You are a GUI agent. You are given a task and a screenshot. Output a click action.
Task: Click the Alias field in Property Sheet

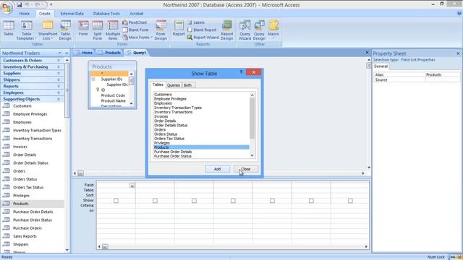point(442,75)
